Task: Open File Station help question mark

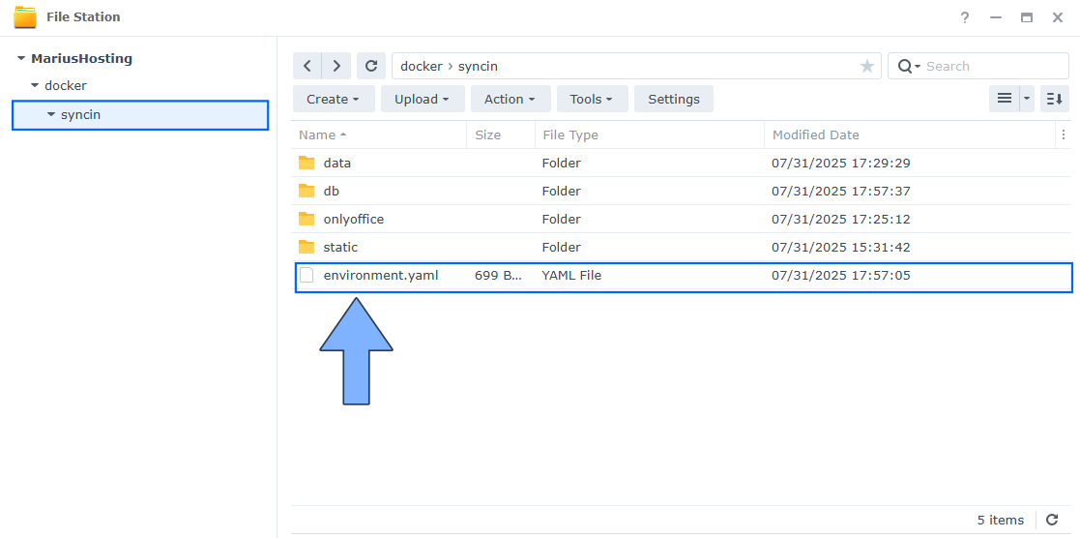Action: click(966, 18)
